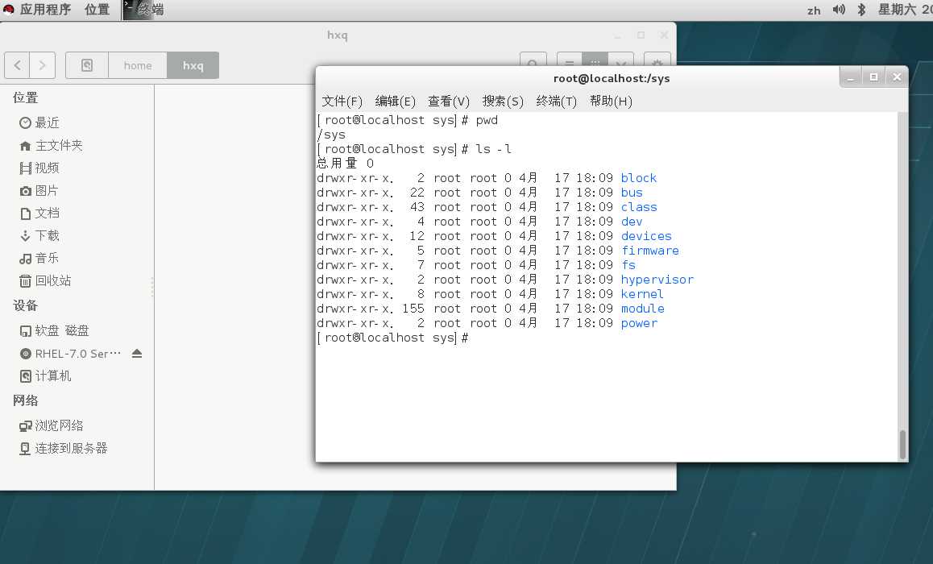The image size is (933, 564).
Task: Click the root disk icon in path bar
Action: [87, 65]
